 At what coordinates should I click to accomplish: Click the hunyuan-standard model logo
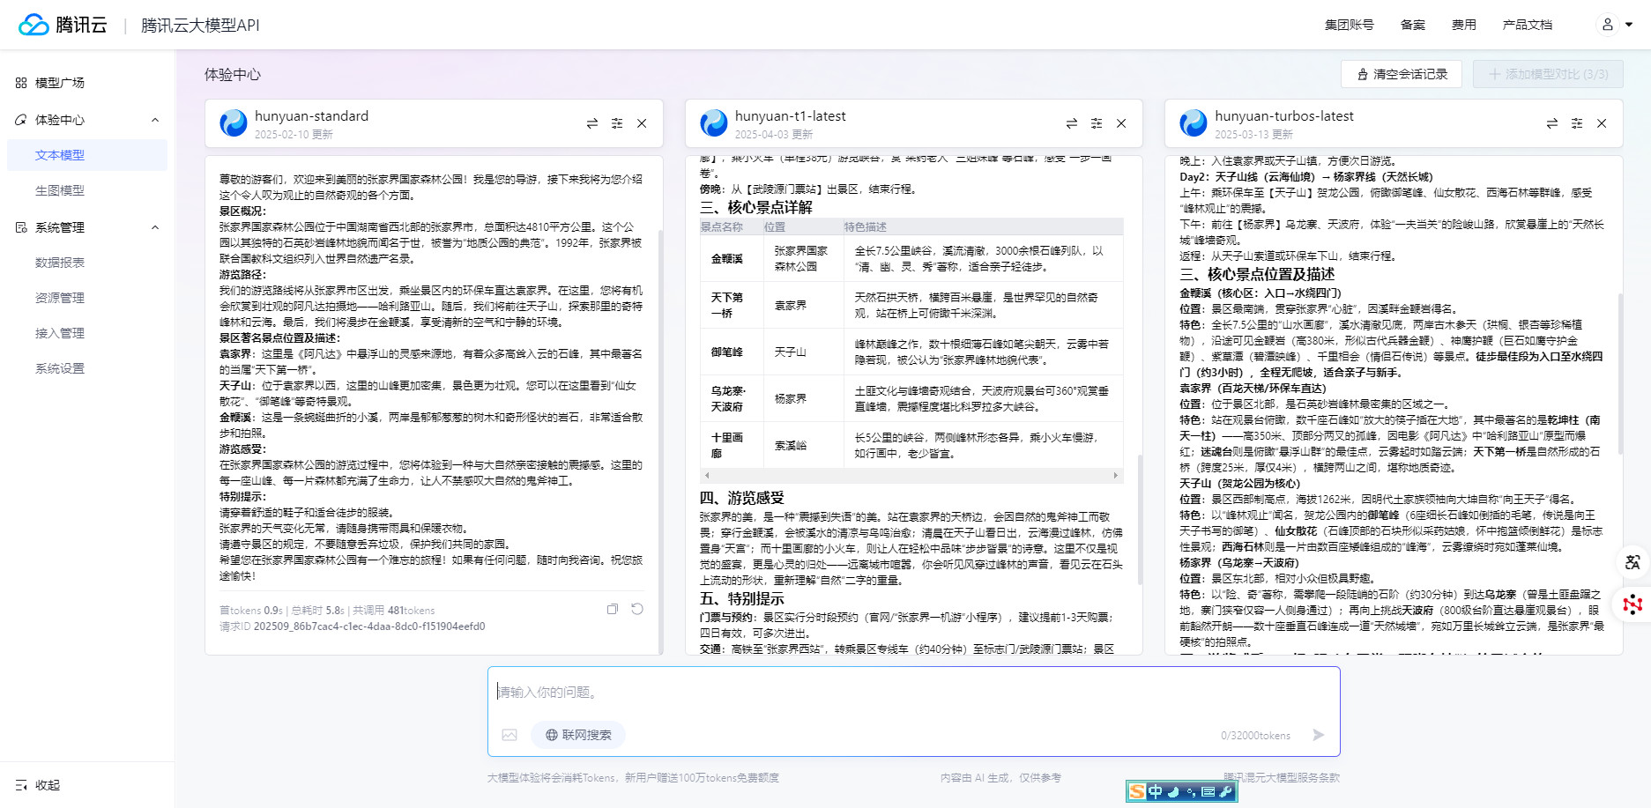coord(234,123)
